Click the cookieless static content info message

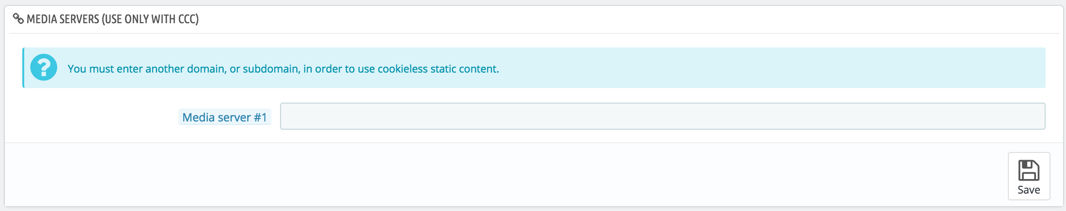click(x=283, y=69)
